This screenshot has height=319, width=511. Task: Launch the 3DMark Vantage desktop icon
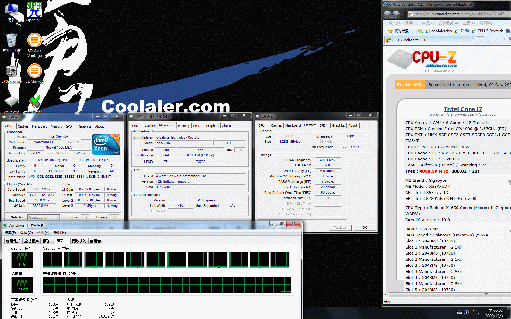pos(35,45)
